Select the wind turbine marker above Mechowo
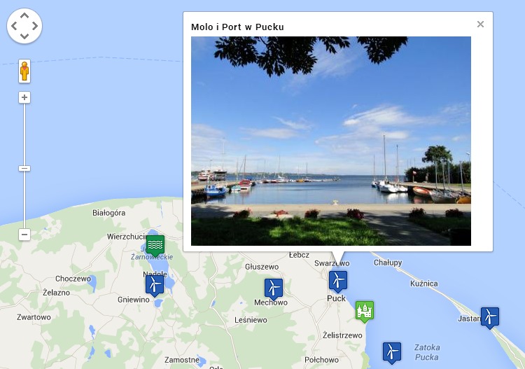This screenshot has height=369, width=525. 274,289
